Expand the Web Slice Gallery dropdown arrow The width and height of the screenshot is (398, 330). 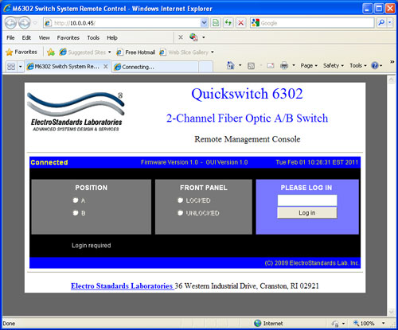pyautogui.click(x=213, y=52)
